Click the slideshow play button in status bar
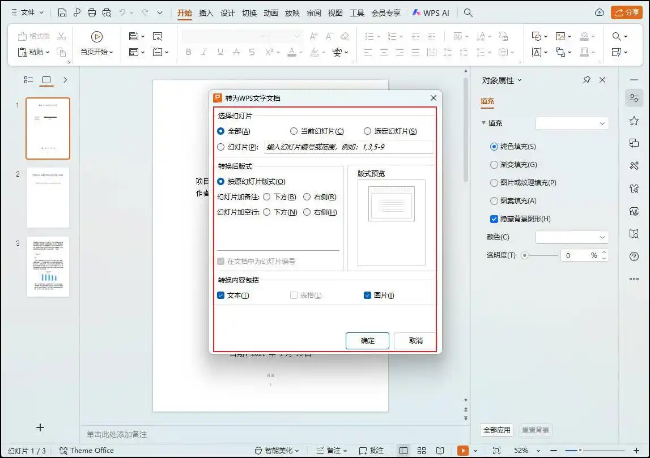 coord(463,451)
